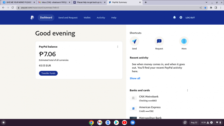The image size is (224, 126).
Task: Open the notifications bell
Action: pos(174,17)
